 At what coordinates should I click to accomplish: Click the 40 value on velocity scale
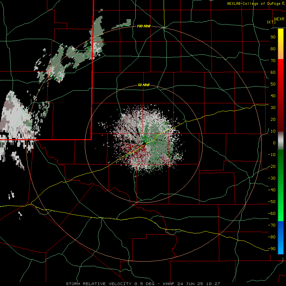click(273, 96)
